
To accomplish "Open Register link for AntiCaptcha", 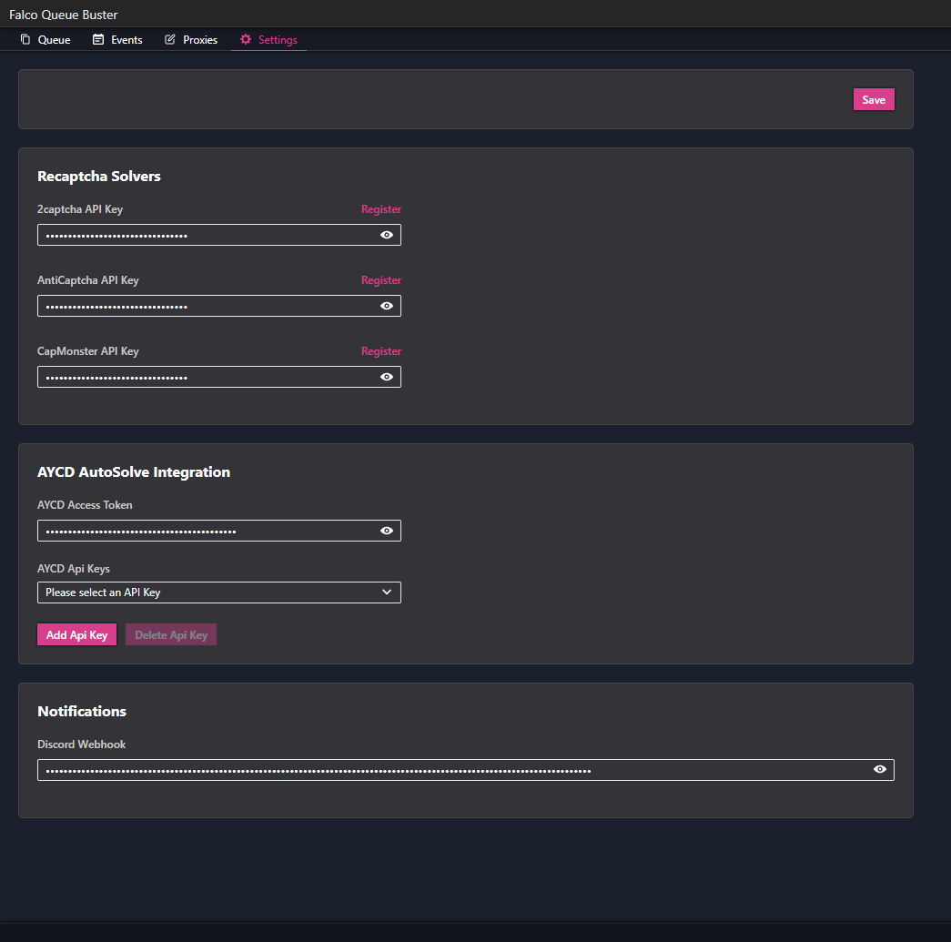I will [381, 280].
